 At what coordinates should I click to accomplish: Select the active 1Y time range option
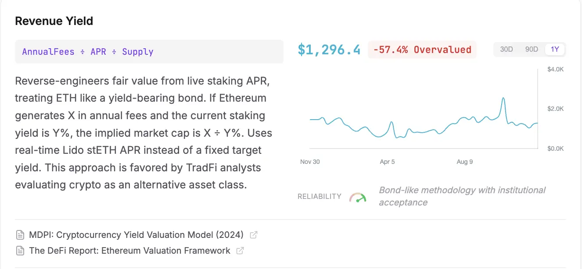554,49
